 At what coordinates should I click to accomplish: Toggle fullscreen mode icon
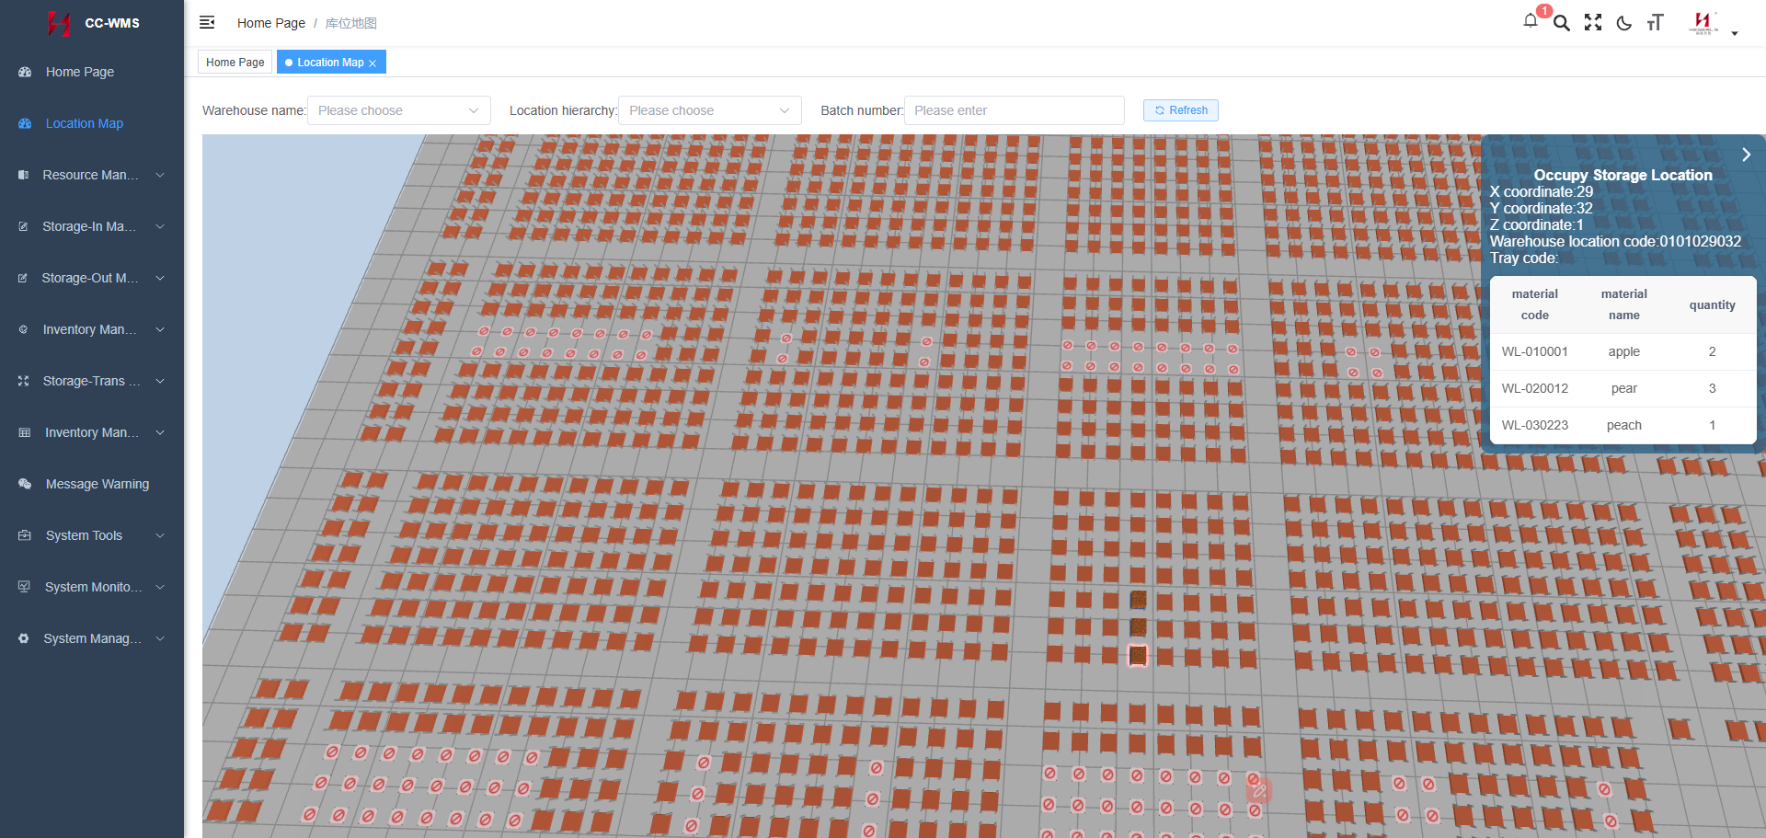tap(1593, 23)
